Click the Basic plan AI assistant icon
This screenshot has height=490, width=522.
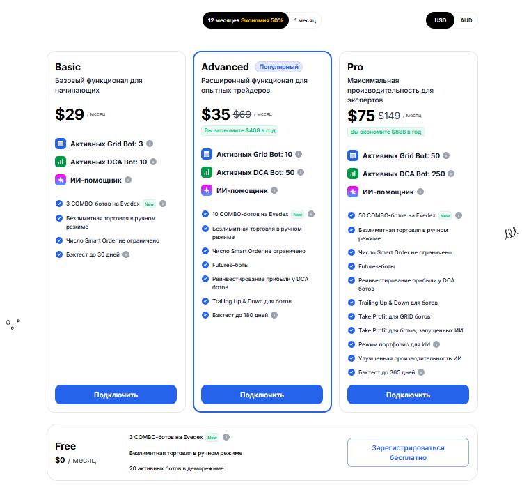click(x=61, y=180)
